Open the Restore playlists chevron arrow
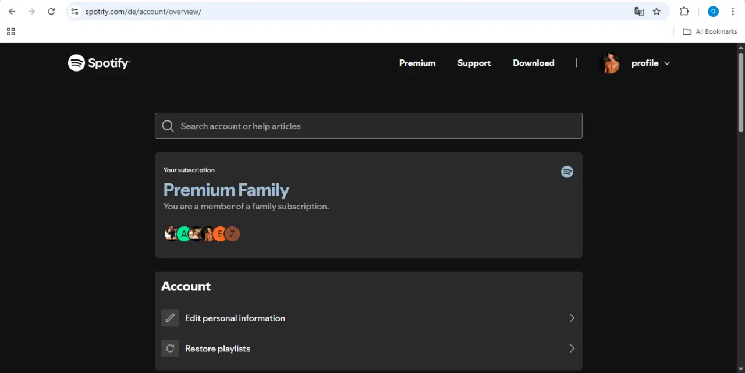 coord(572,349)
